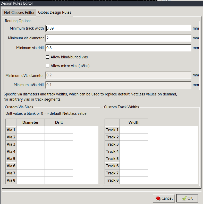This screenshot has width=203, height=204.
Task: Click the Track 5 Width cell
Action: coord(134,158)
